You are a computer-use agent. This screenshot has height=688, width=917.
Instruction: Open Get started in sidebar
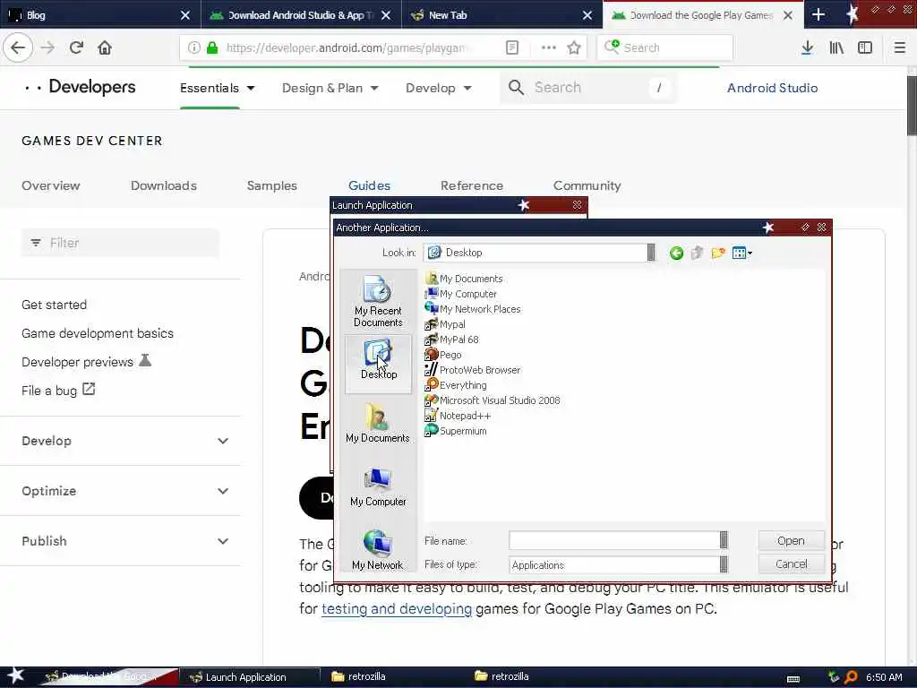click(55, 305)
